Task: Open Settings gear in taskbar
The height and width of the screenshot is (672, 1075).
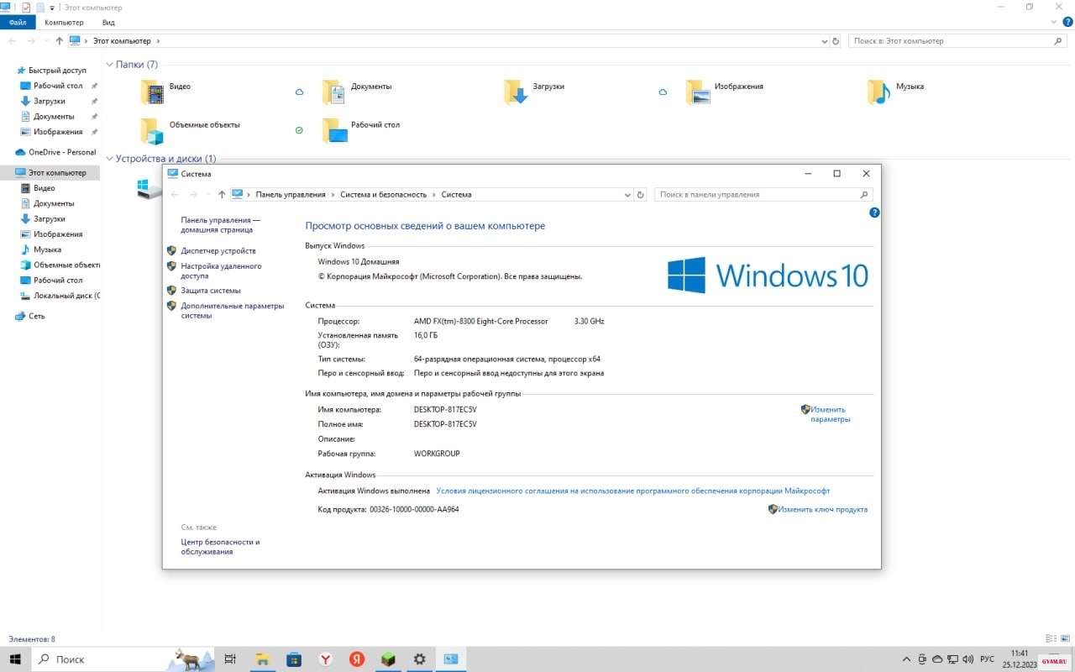Action: point(420,659)
